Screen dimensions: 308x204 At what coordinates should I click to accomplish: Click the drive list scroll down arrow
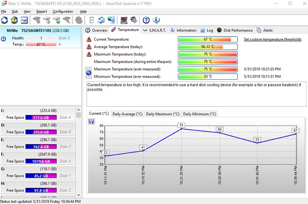79,195
